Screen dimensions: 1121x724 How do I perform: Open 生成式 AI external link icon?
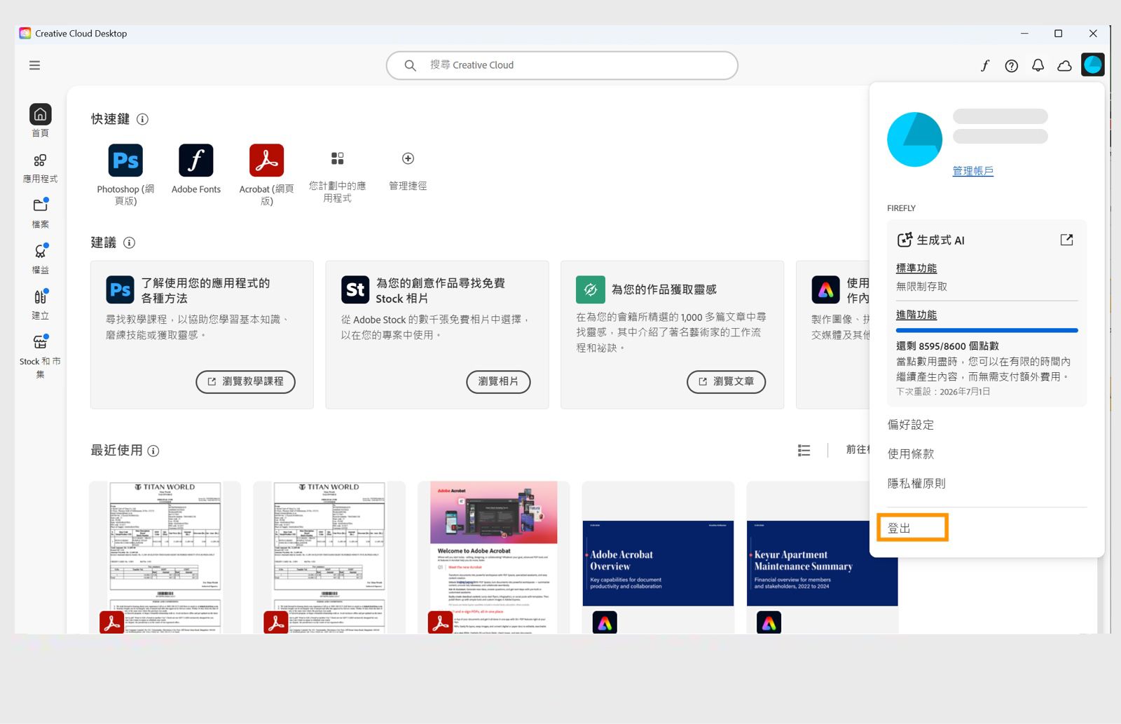(x=1066, y=240)
